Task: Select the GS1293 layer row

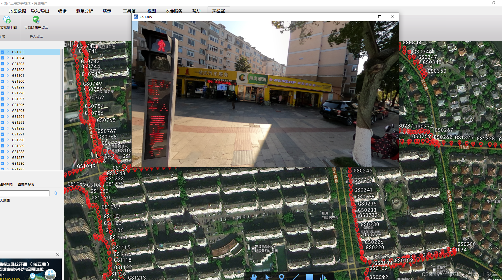Action: (30, 123)
